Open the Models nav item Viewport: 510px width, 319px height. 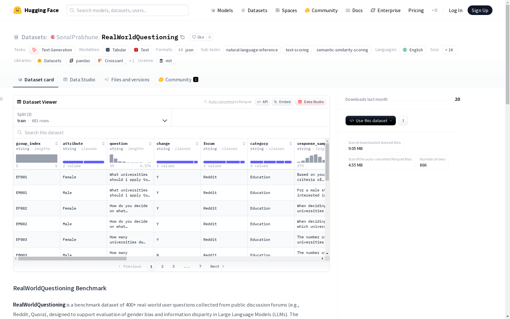tap(222, 10)
